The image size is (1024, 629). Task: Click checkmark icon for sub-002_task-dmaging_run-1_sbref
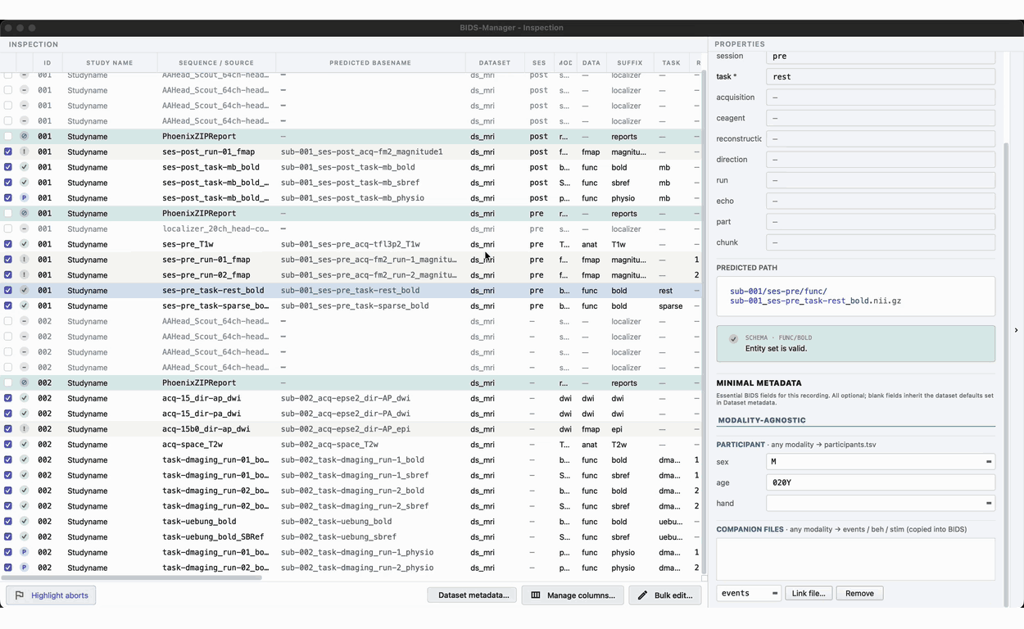pos(25,475)
